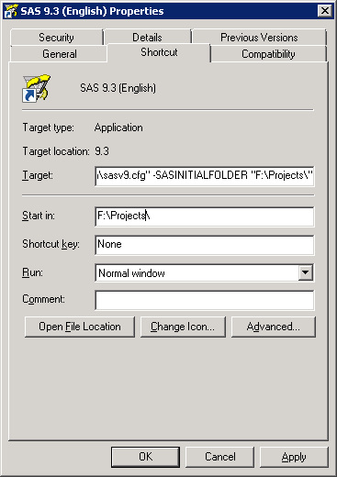Open the Details tab
The width and height of the screenshot is (337, 477).
click(147, 38)
